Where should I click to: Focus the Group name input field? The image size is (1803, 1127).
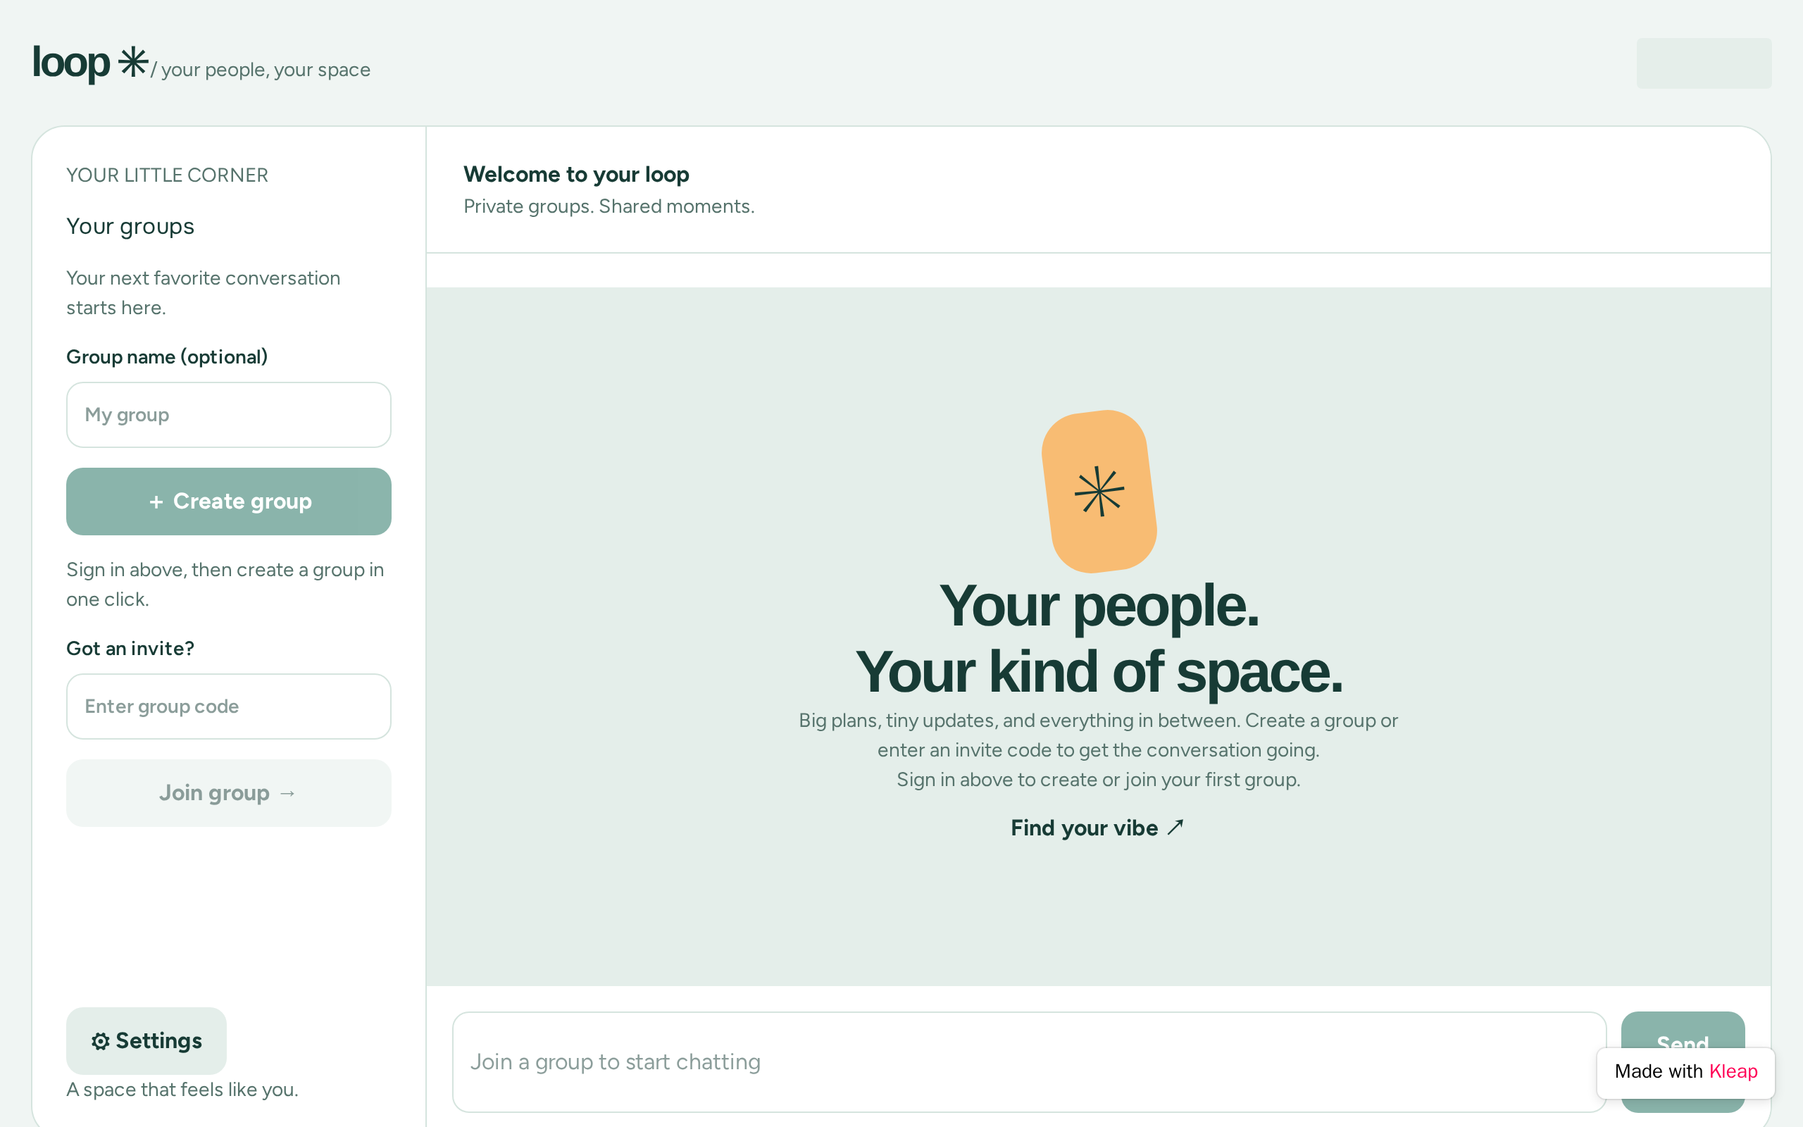point(229,414)
